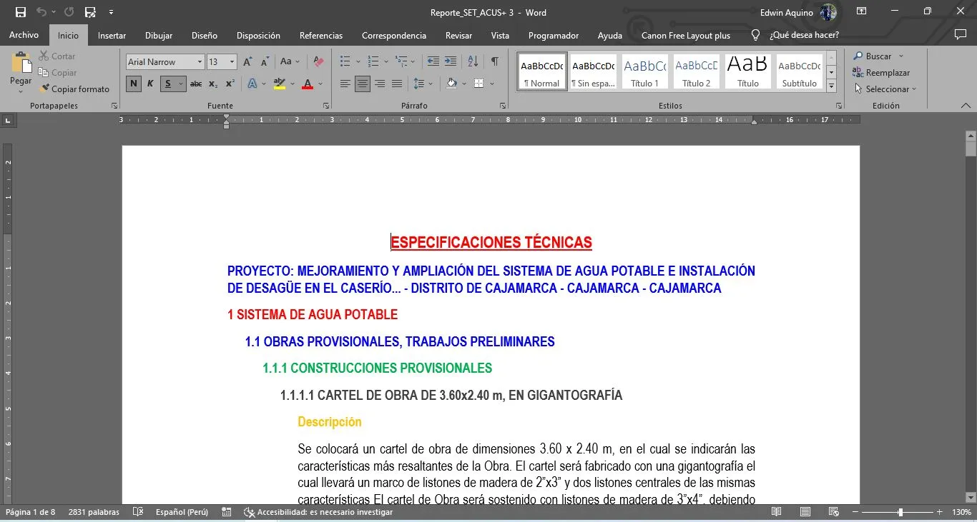The height and width of the screenshot is (522, 977).
Task: Decrease font size with the smaller A icon
Action: coord(264,62)
